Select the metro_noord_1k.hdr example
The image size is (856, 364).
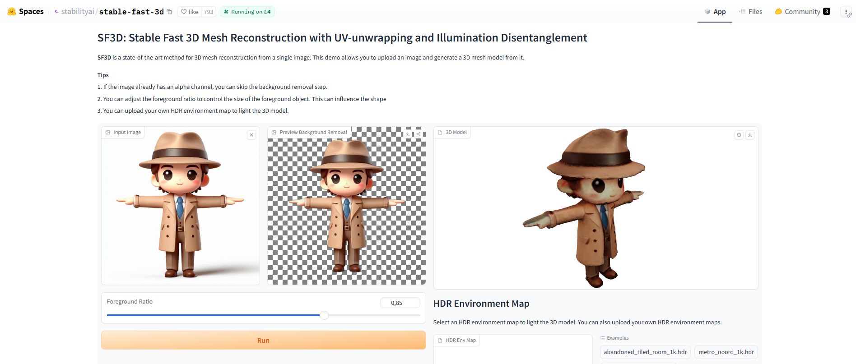(x=726, y=352)
